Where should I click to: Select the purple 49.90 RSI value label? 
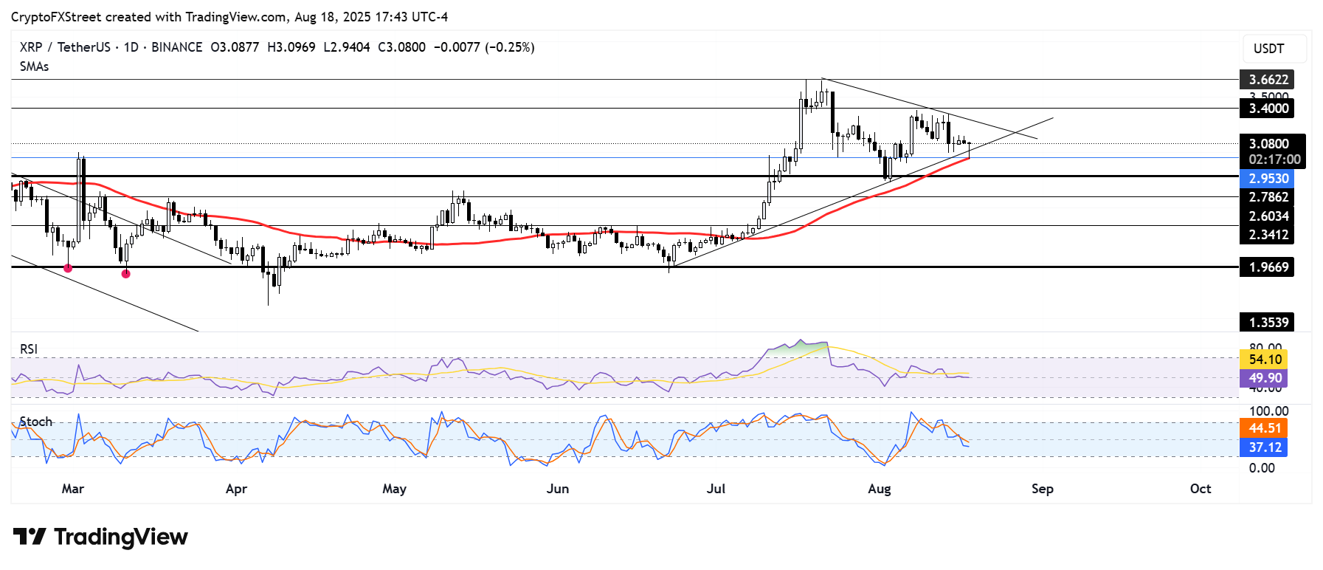(1264, 378)
